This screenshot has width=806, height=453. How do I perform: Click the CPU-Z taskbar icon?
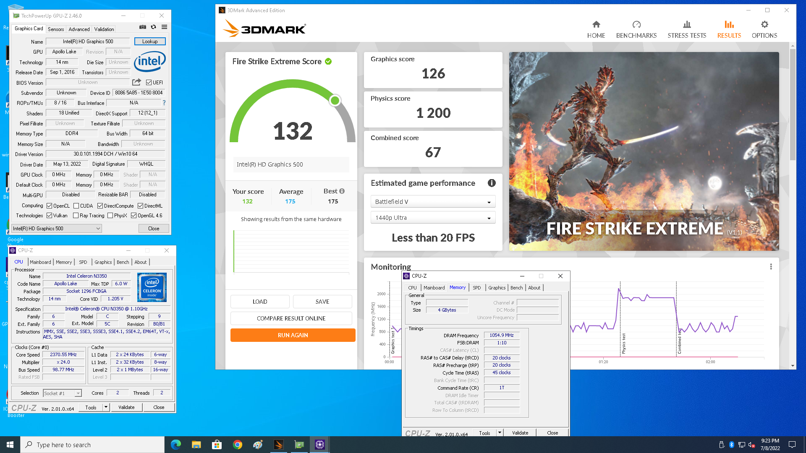tap(320, 445)
